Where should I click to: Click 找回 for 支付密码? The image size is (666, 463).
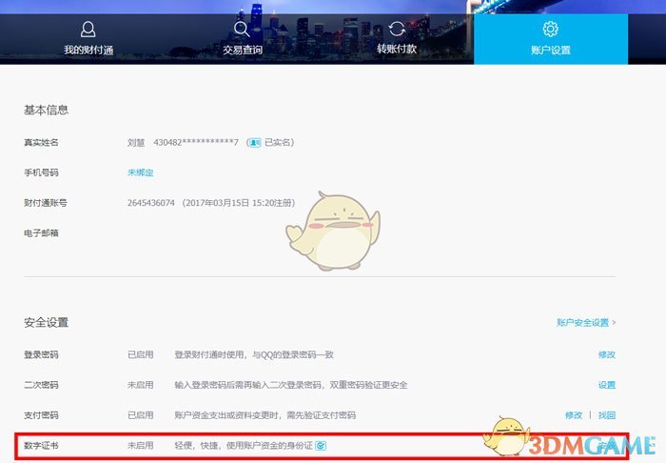coord(607,415)
